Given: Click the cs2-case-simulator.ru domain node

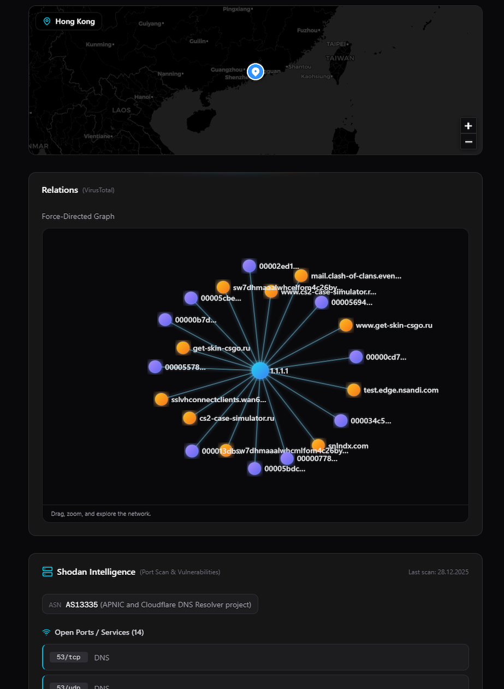Looking at the screenshot, I should (189, 418).
